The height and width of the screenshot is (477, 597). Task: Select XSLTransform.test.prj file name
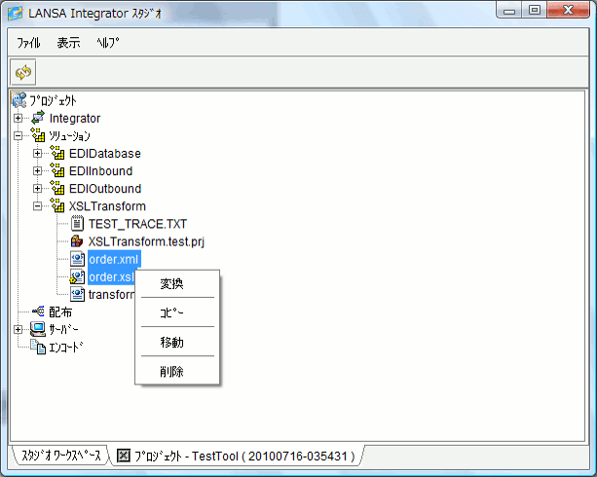coord(147,241)
